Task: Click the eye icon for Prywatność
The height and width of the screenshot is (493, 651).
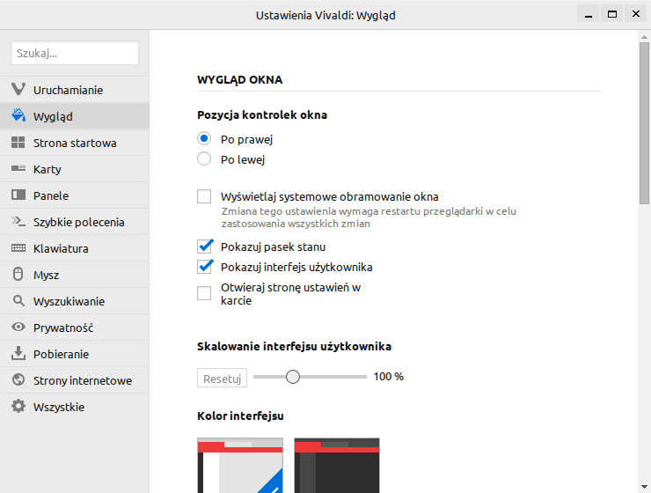Action: [18, 327]
